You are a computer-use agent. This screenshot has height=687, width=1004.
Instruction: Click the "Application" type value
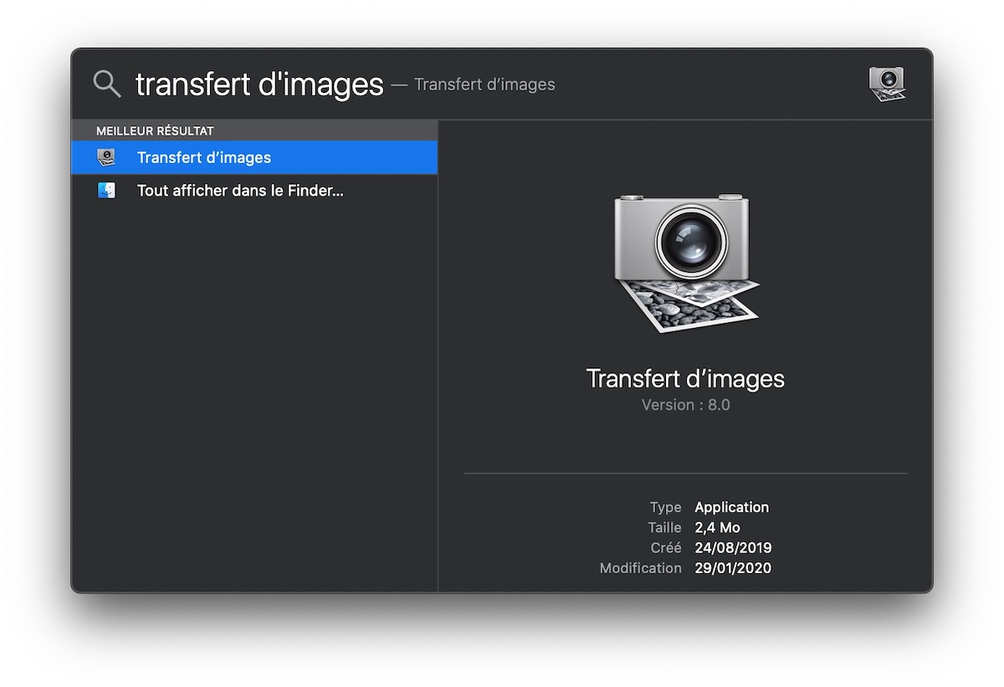click(731, 507)
